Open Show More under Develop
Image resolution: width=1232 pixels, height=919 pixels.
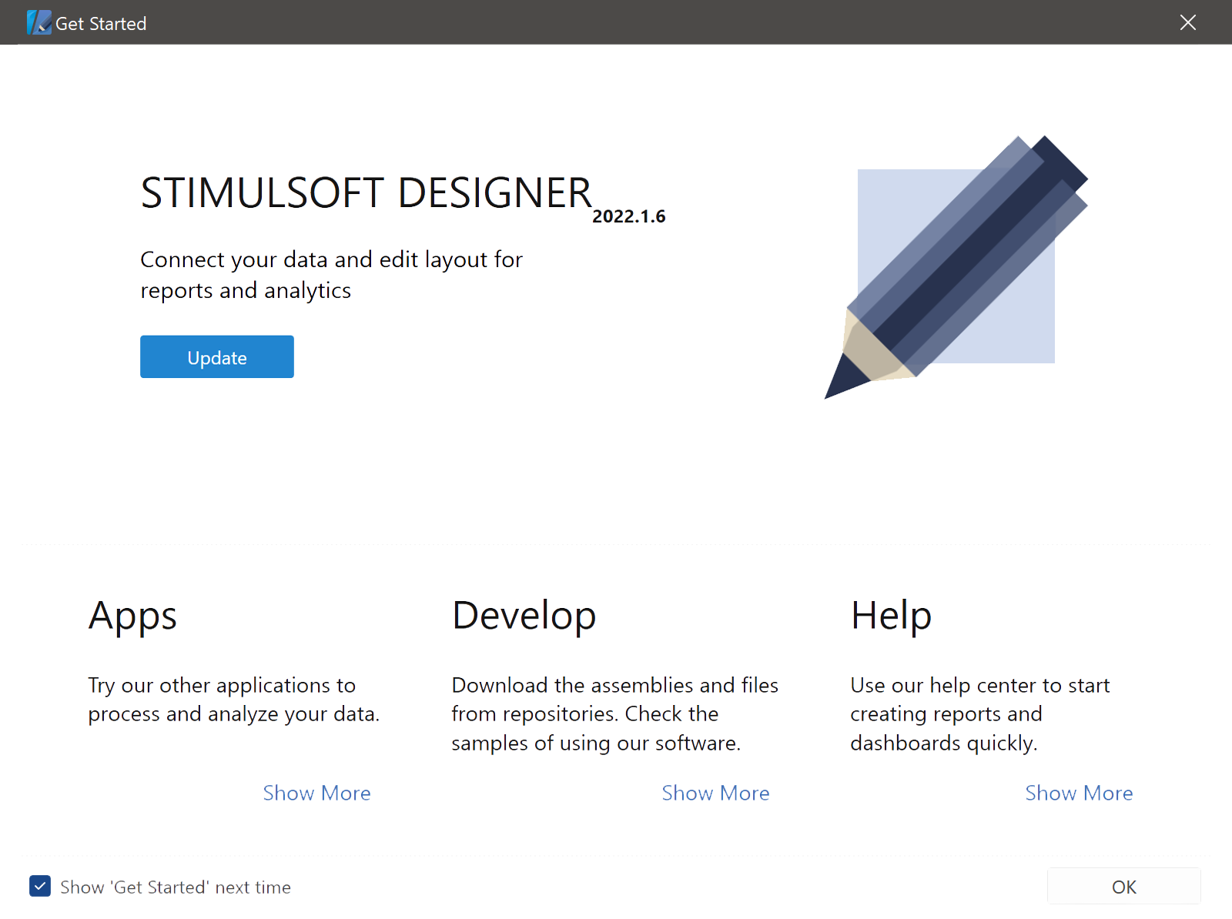[x=715, y=793]
